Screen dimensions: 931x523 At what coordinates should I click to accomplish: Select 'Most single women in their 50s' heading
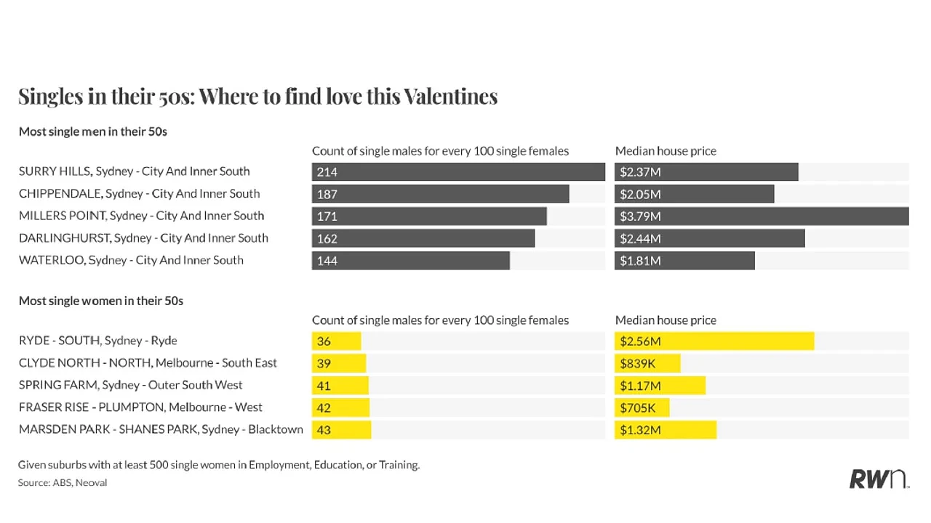(101, 301)
